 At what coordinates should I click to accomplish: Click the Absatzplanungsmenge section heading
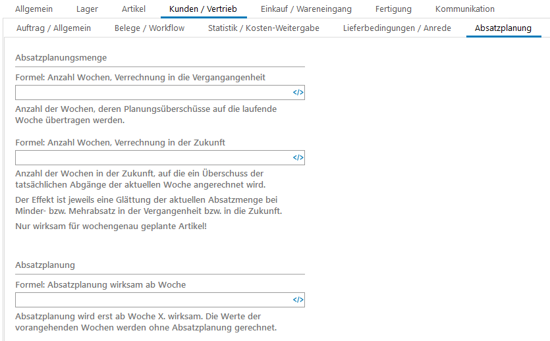pyautogui.click(x=61, y=58)
